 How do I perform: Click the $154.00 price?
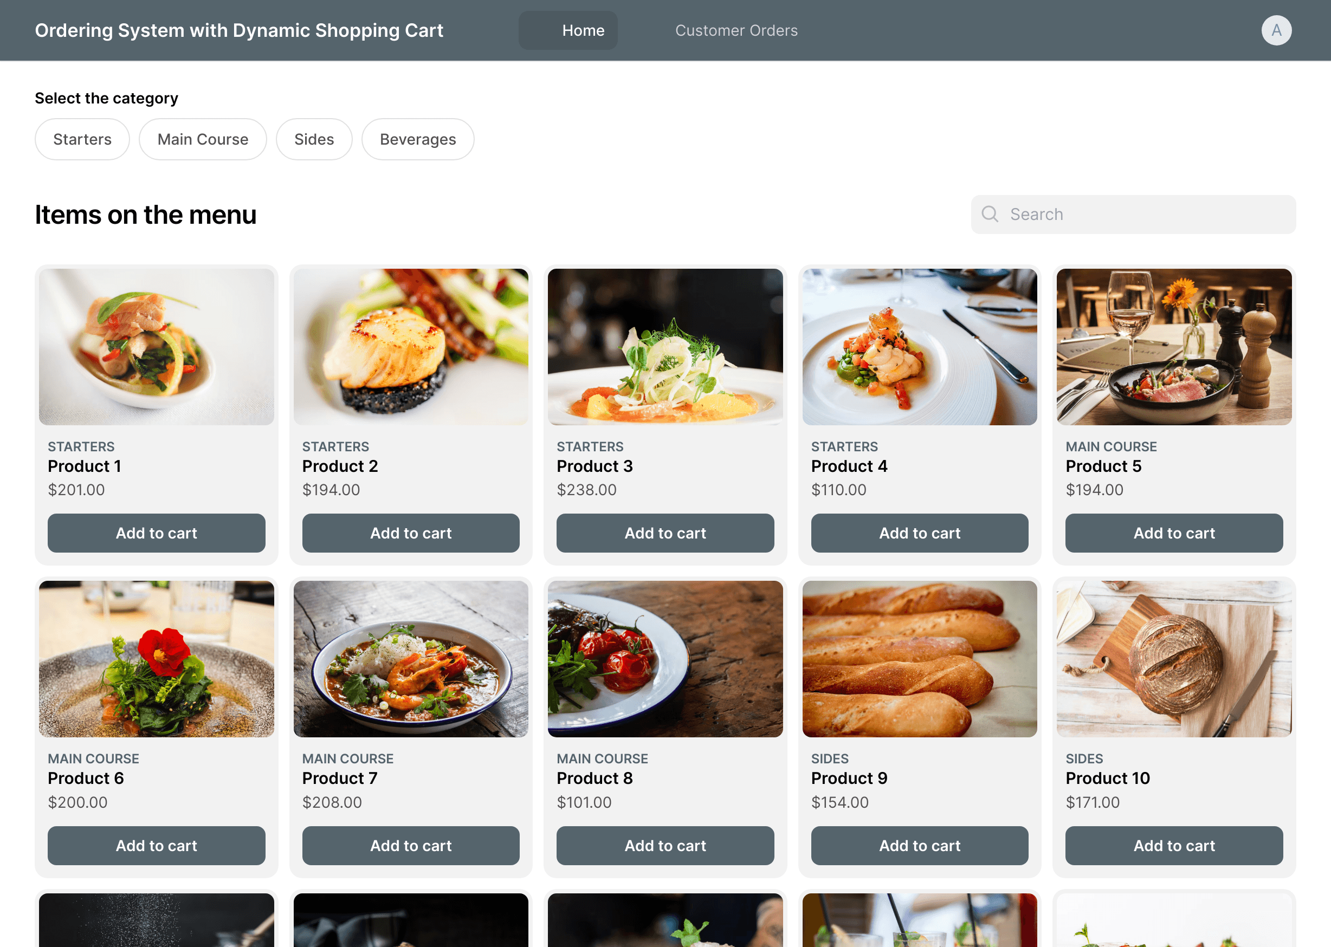tap(840, 802)
